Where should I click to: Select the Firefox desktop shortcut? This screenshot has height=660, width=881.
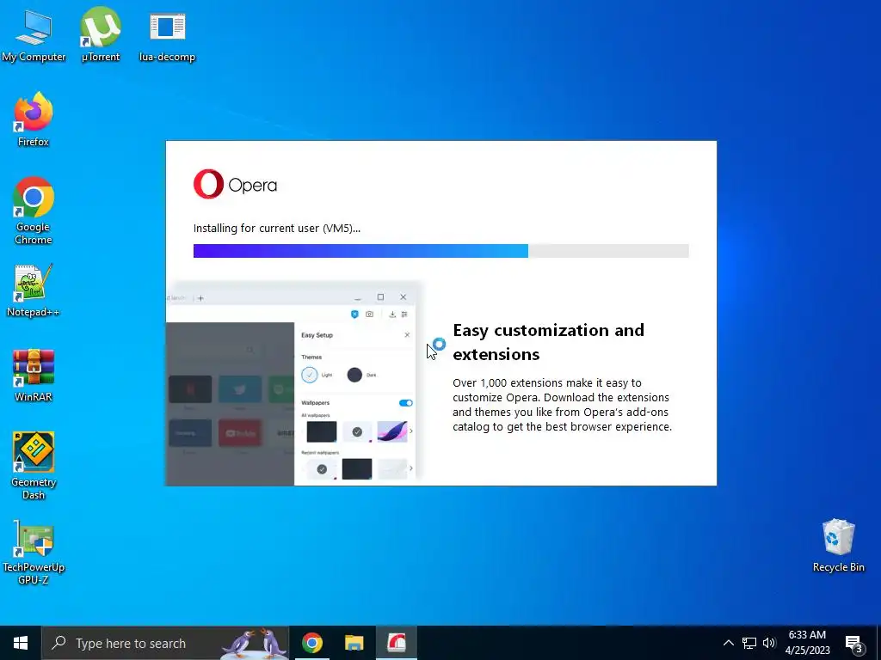(x=34, y=119)
